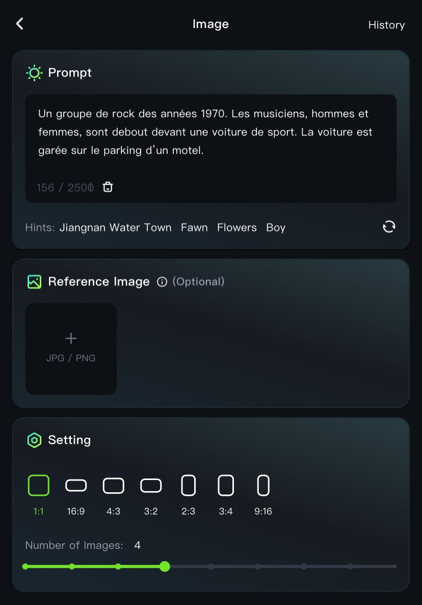422x605 pixels.
Task: Tap the back arrow icon
Action: coord(20,24)
